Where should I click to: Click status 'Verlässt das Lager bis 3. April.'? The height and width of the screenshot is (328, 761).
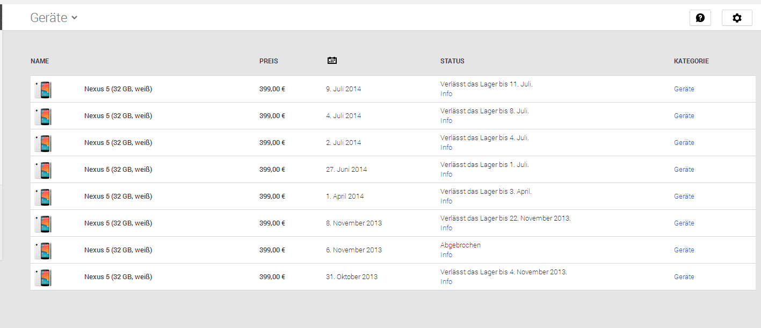tap(487, 192)
